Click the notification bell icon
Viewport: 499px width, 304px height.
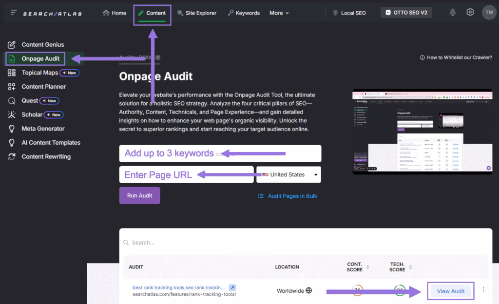[x=453, y=13]
